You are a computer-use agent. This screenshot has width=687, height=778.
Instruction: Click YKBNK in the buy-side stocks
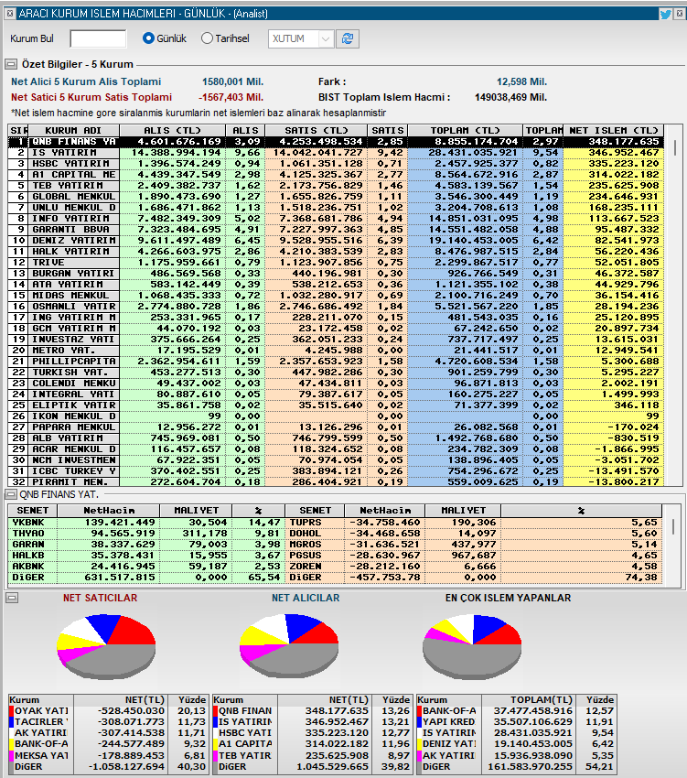[x=28, y=523]
